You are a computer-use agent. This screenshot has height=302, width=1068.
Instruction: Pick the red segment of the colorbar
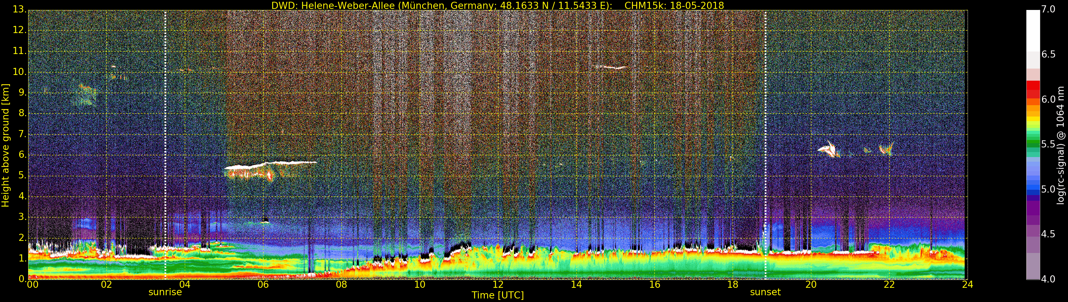click(1033, 86)
